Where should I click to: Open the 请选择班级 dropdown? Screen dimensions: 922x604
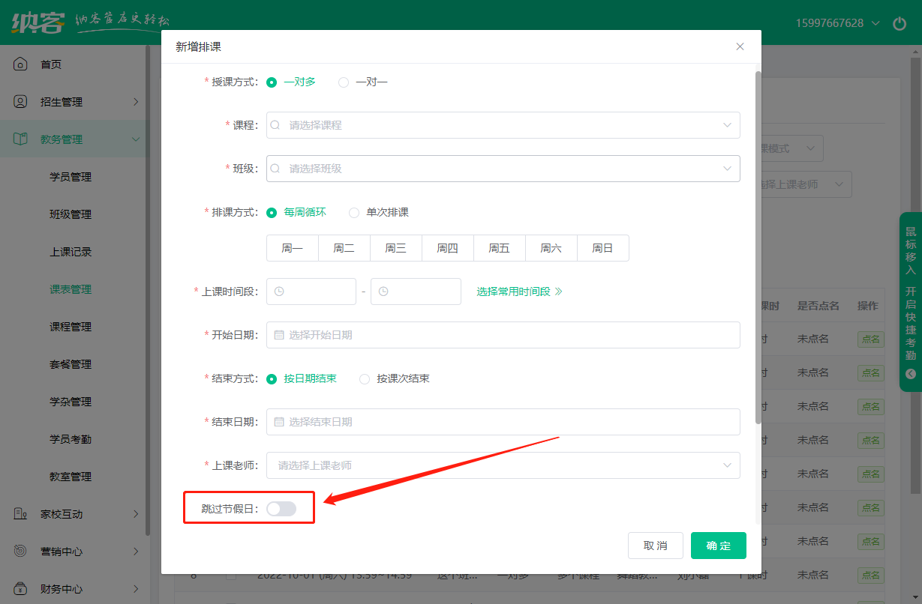(503, 169)
